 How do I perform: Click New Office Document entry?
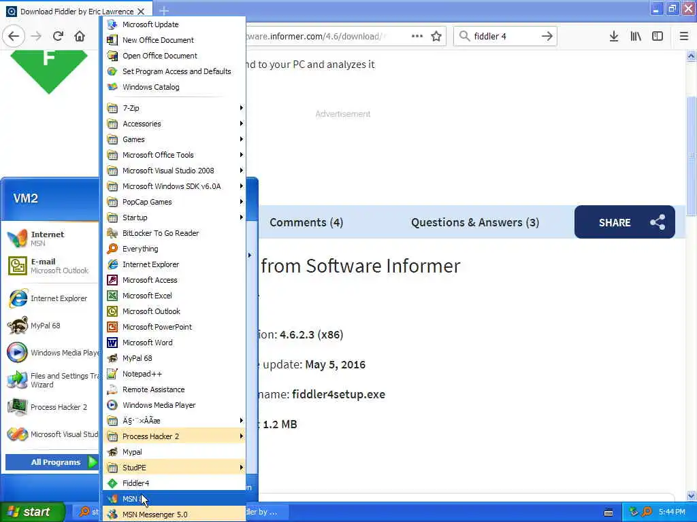(174, 40)
